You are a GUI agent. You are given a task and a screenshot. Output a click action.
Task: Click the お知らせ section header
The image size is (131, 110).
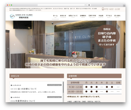pyautogui.click(x=37, y=76)
